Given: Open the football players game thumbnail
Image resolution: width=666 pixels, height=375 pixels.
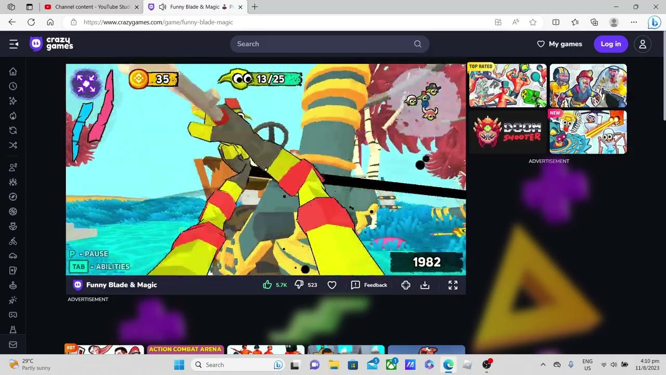Looking at the screenshot, I should click(588, 85).
